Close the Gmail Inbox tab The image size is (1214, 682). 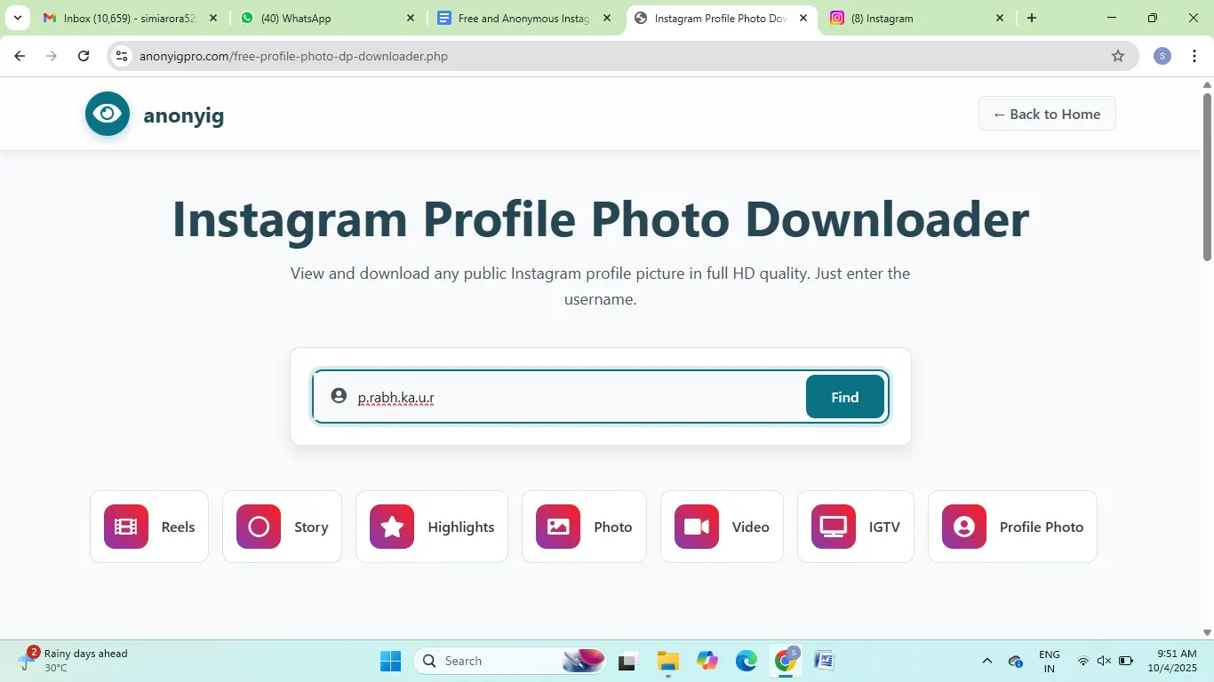click(212, 18)
